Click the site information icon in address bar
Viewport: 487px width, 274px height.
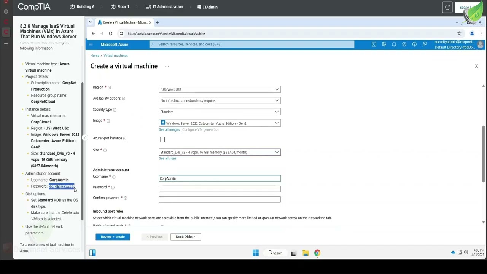pos(122,33)
